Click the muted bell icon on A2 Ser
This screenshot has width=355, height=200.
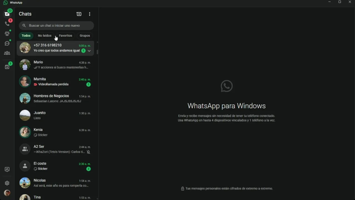(x=88, y=152)
